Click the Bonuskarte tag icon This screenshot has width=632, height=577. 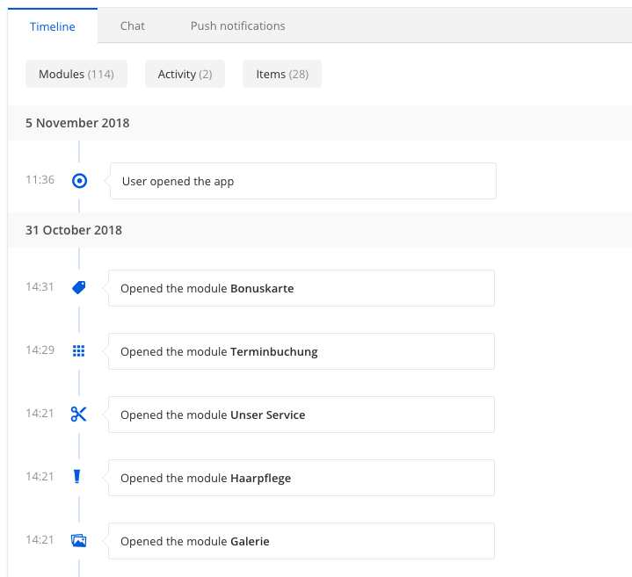78,287
